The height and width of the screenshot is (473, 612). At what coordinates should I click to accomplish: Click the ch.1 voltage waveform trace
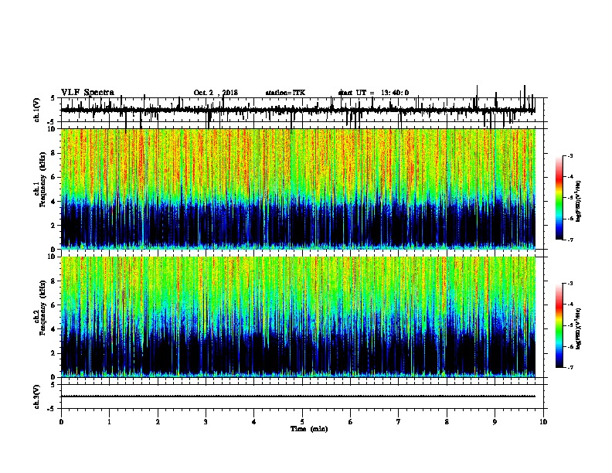(x=297, y=111)
